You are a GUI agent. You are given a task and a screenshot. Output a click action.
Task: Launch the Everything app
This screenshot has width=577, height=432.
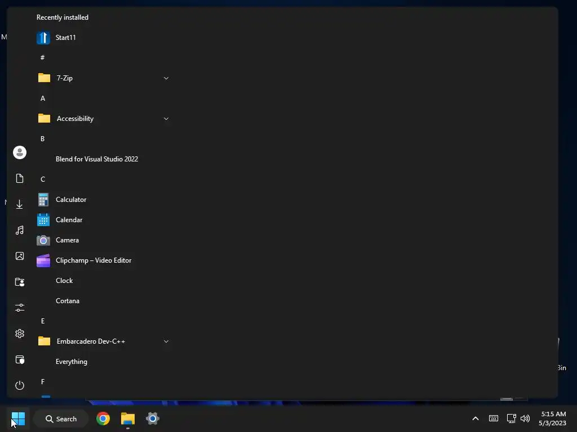72,362
